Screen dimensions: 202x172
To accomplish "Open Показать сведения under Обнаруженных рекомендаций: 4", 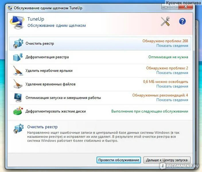I will 172,100.
